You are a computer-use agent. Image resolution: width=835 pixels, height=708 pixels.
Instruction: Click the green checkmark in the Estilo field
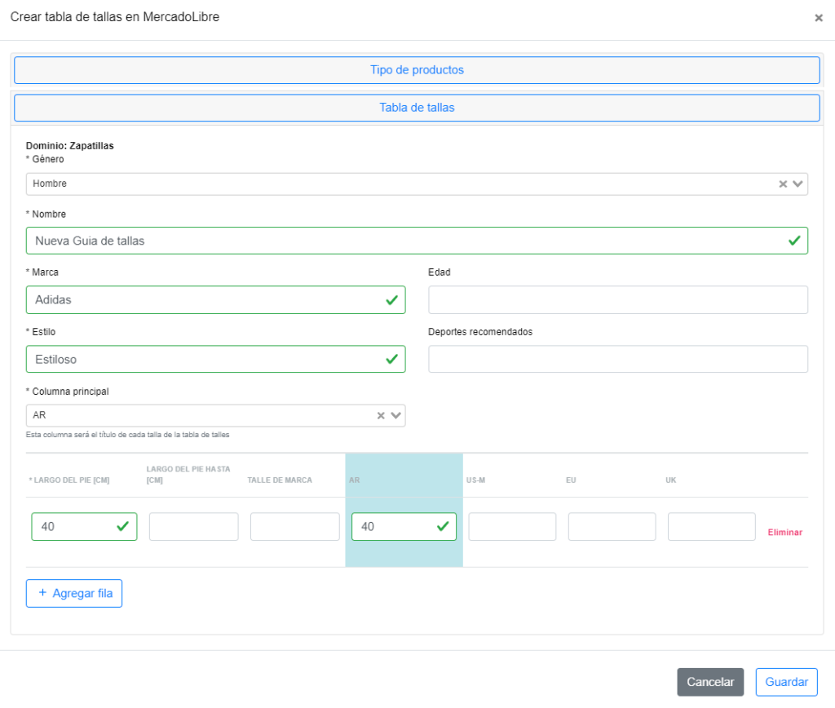(x=392, y=360)
